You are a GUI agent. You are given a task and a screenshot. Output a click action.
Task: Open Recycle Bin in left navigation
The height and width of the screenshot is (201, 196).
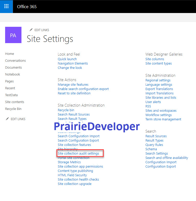tap(13, 109)
